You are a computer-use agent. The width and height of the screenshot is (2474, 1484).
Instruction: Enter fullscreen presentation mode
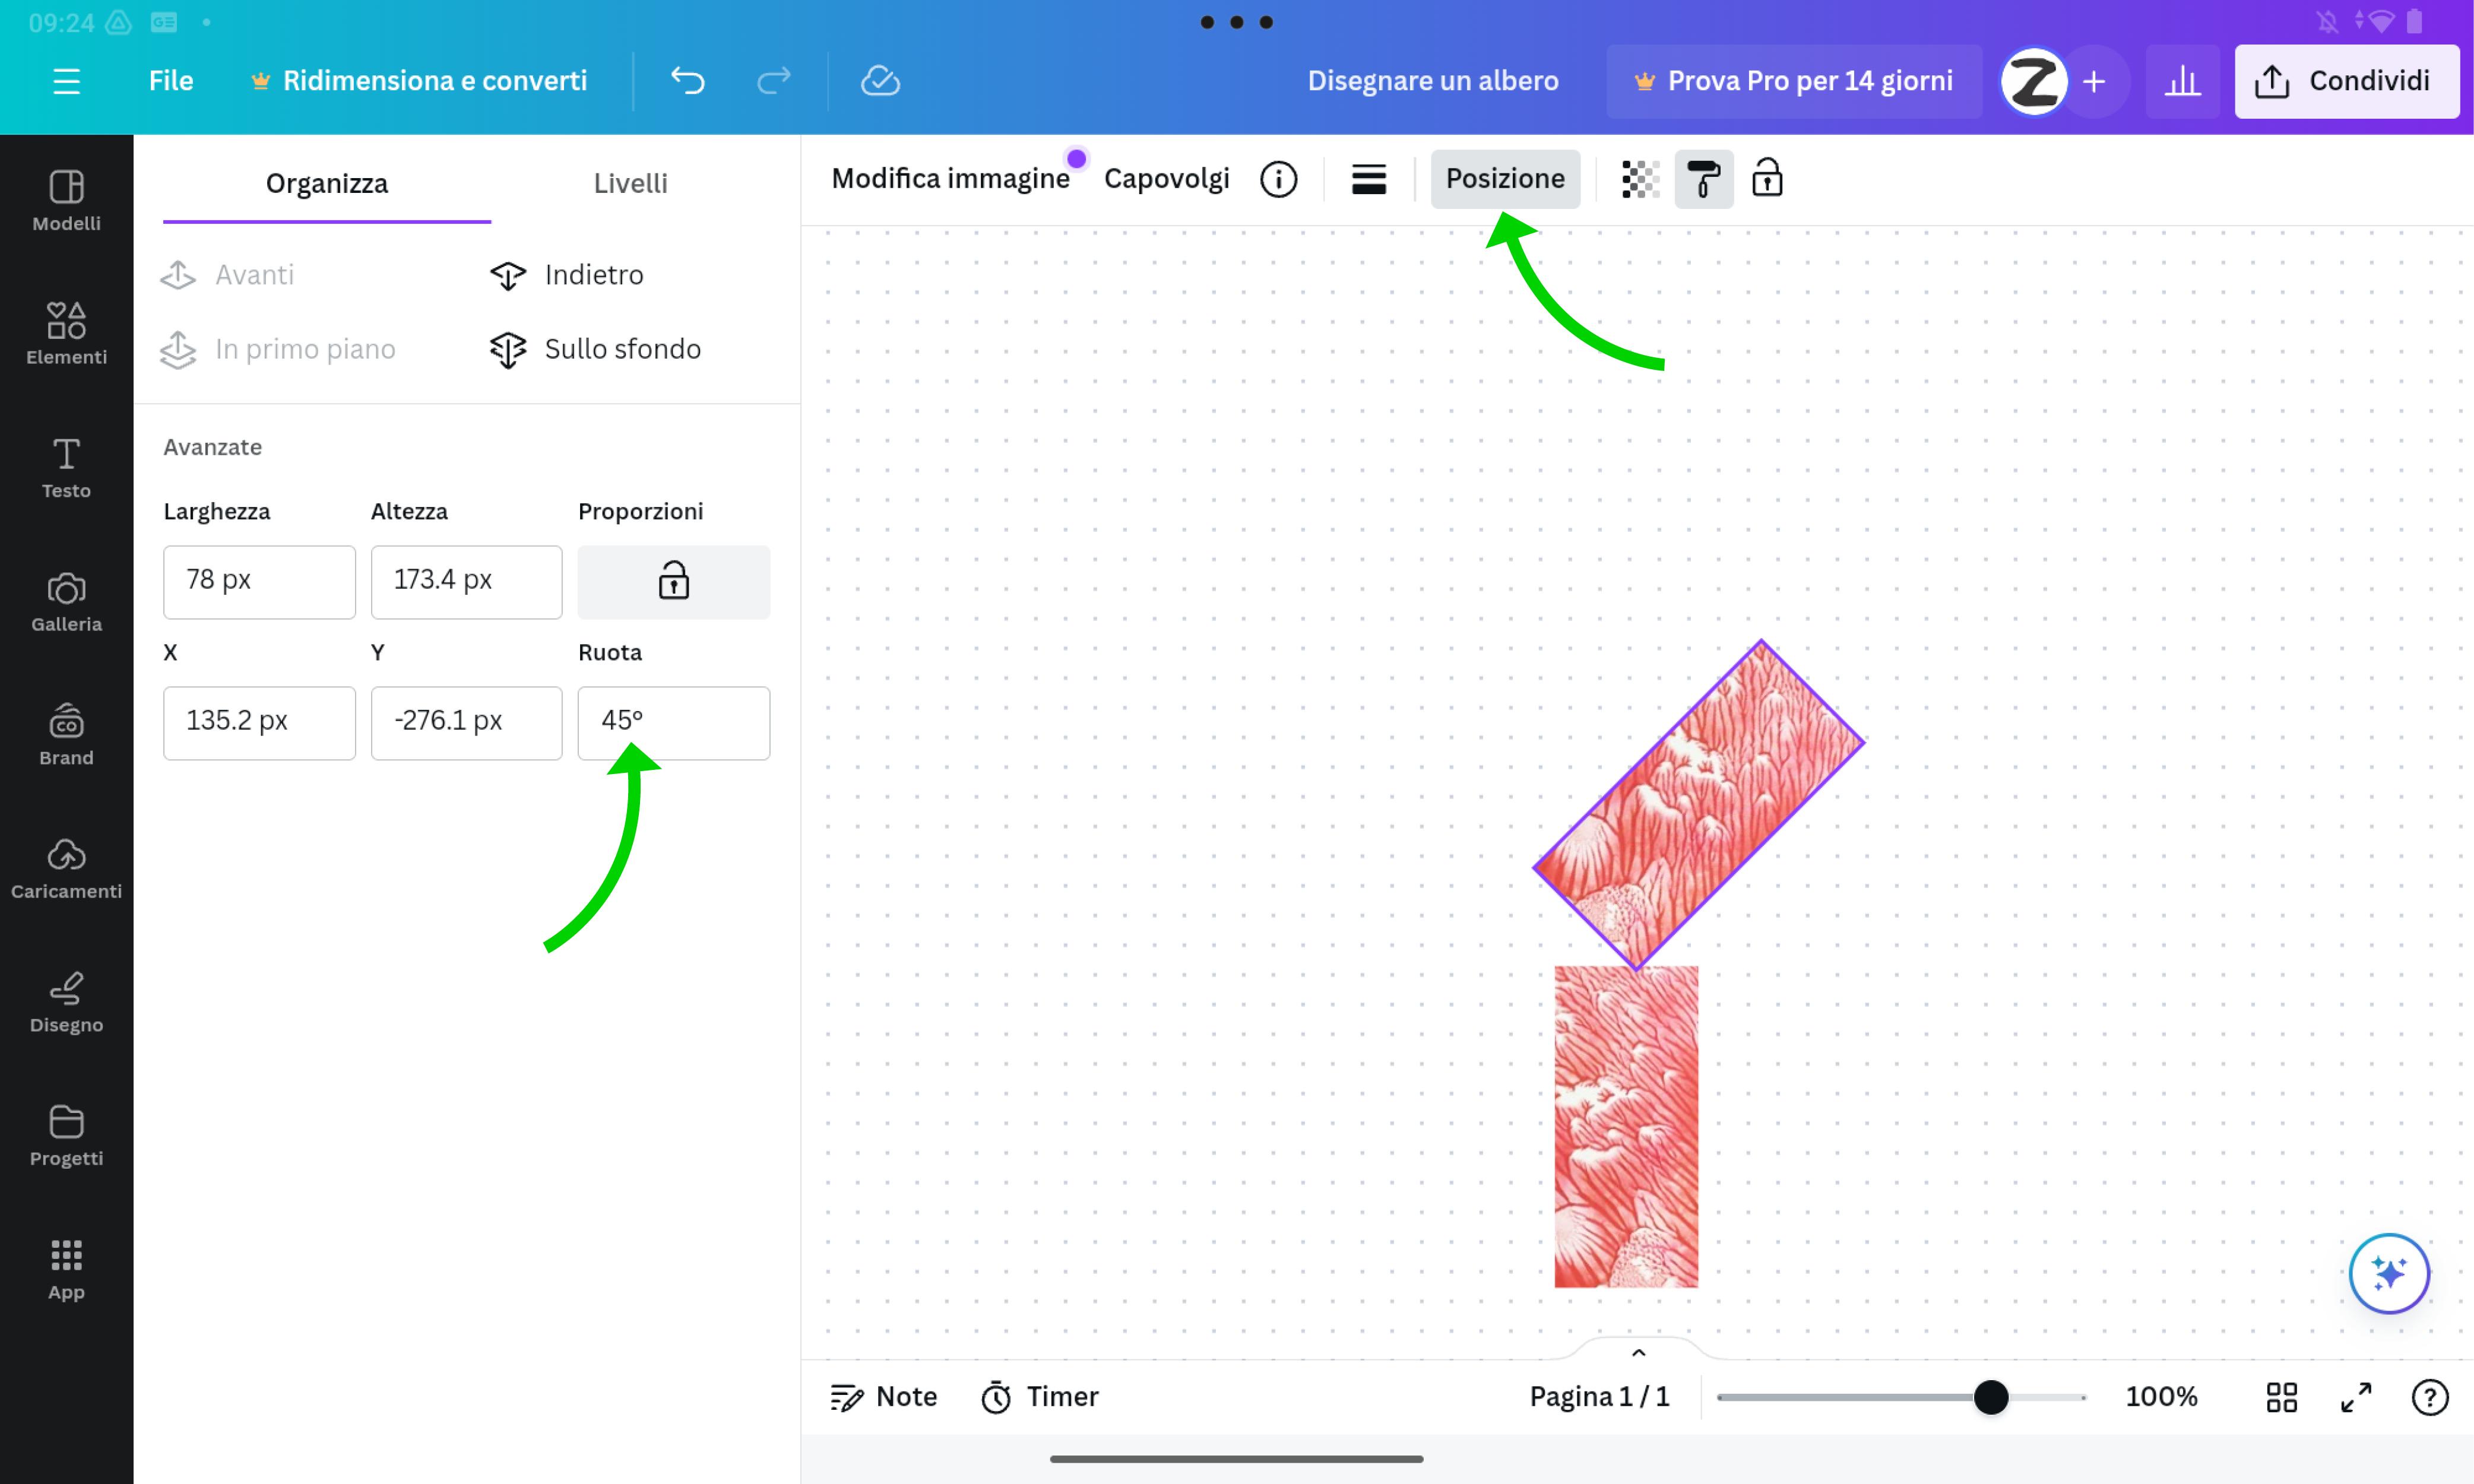click(2356, 1397)
